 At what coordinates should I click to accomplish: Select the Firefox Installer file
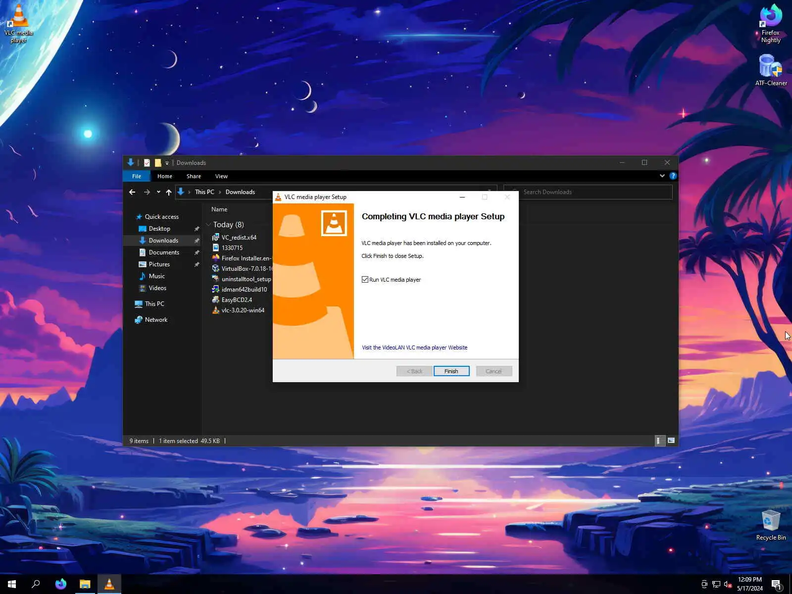[242, 258]
